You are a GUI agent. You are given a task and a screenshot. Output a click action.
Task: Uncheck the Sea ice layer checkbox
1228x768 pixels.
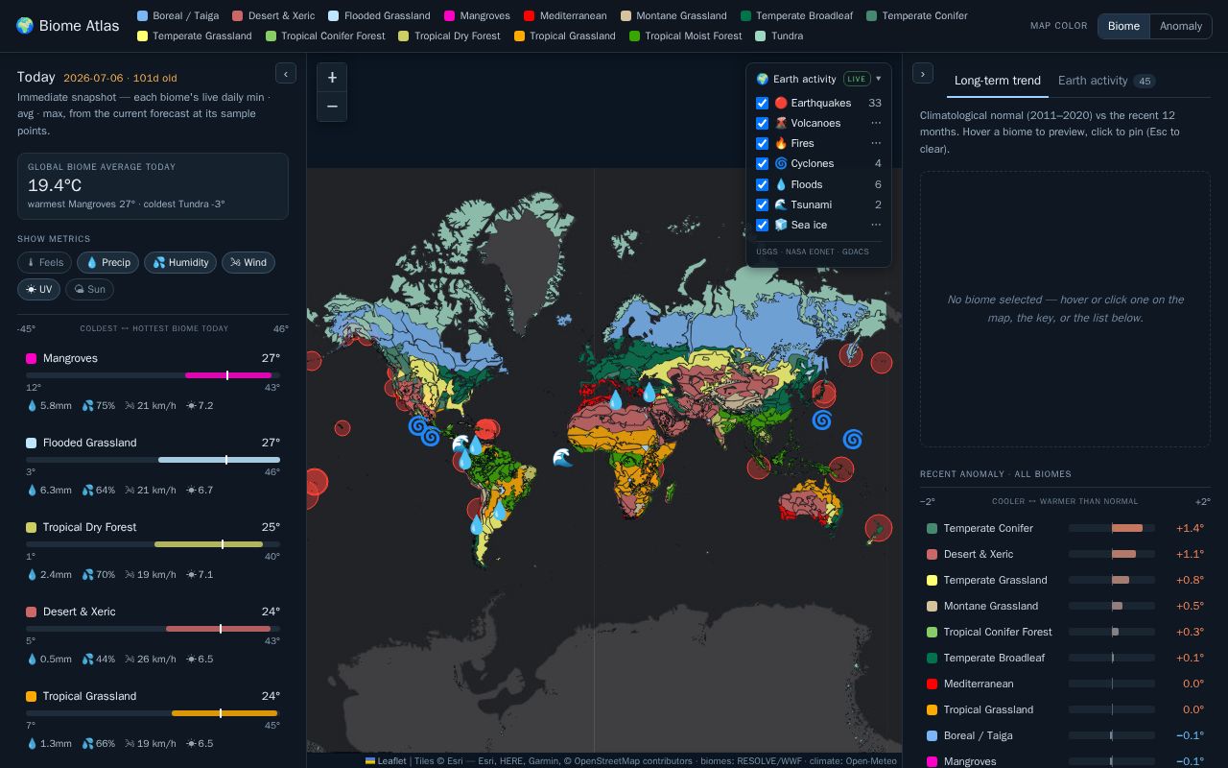coord(763,225)
